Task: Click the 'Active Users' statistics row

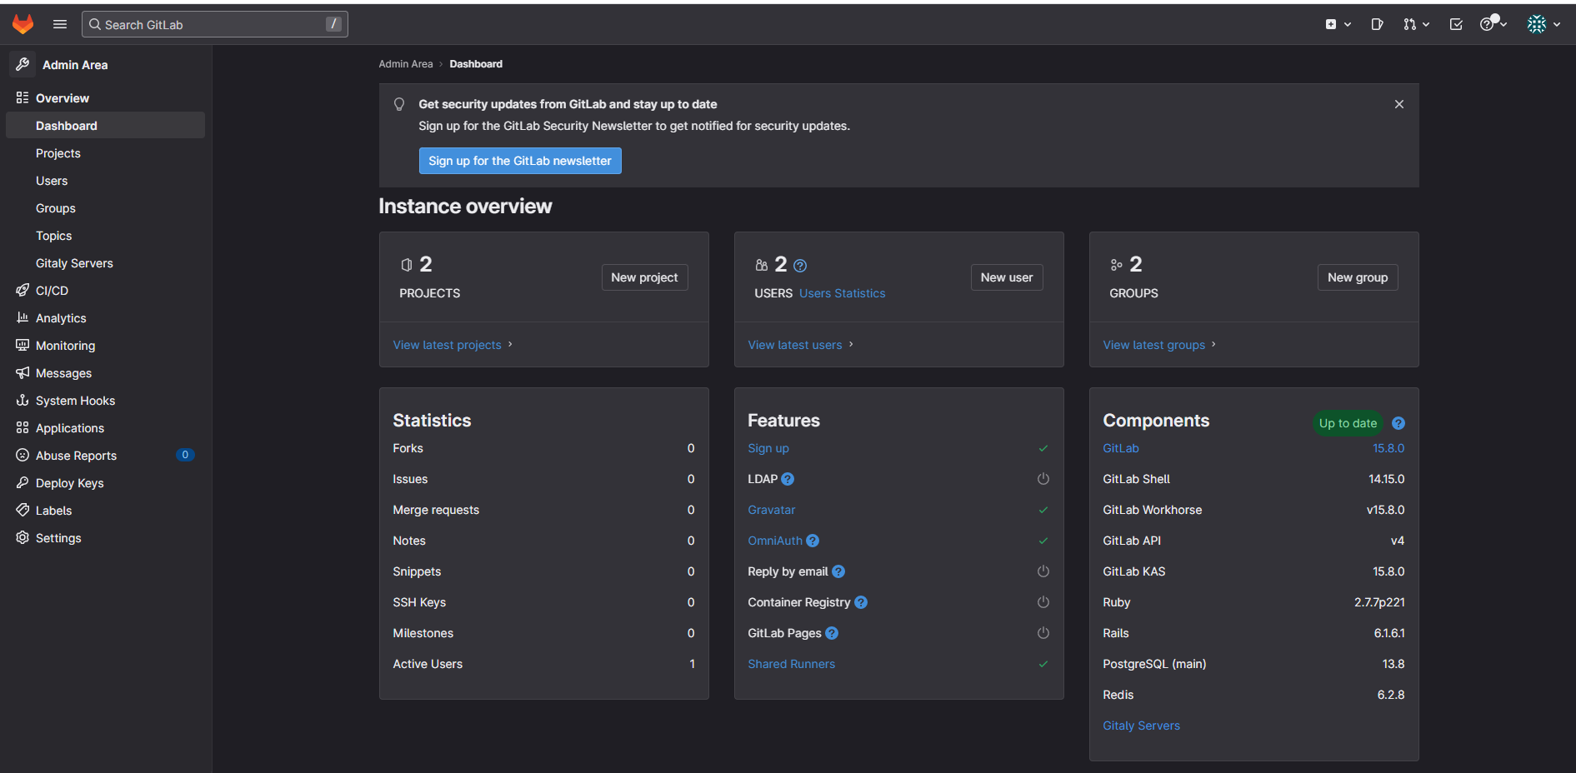Action: 544,664
